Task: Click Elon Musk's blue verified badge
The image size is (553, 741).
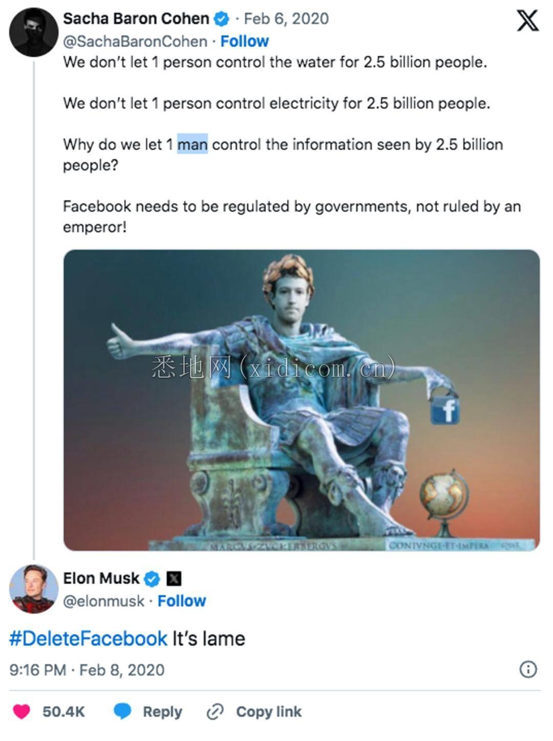Action: (x=152, y=579)
